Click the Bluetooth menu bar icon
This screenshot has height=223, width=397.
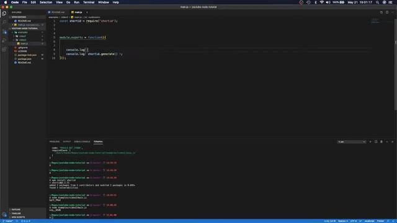pos(316,2)
